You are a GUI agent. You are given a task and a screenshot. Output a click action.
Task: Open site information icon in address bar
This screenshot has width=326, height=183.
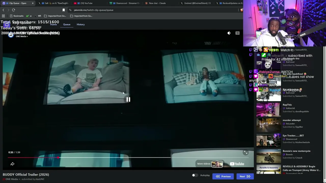click(x=70, y=10)
